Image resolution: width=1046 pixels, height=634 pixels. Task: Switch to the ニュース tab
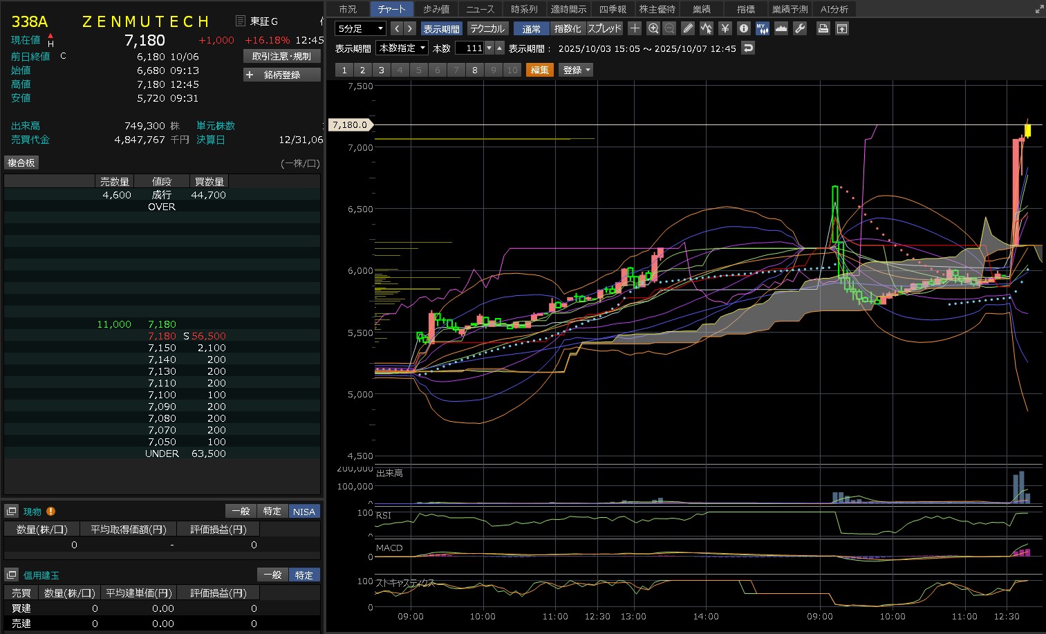pos(480,9)
